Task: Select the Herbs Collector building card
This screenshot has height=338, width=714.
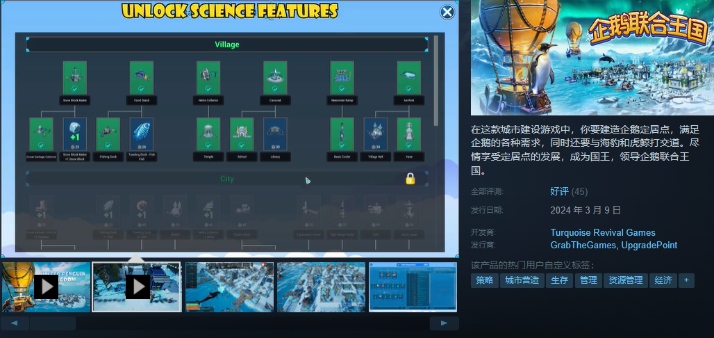Action: point(208,78)
